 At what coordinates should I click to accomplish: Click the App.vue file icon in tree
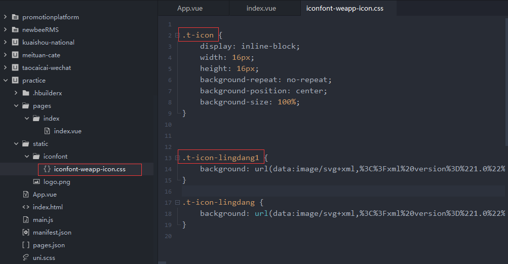coord(26,194)
